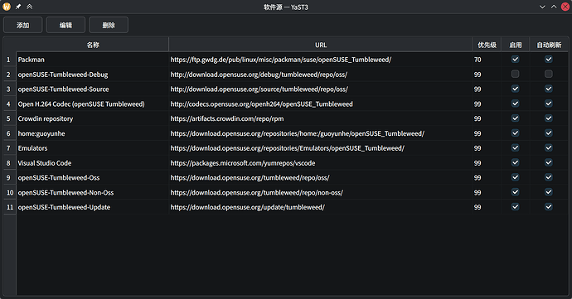Image resolution: width=572 pixels, height=299 pixels.
Task: Disable openSUSE-Tumbleweed-Source enabled checkbox
Action: 515,89
